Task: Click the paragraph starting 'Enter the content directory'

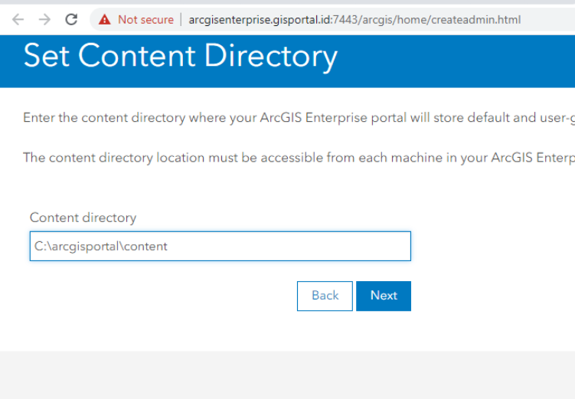Action: 299,118
